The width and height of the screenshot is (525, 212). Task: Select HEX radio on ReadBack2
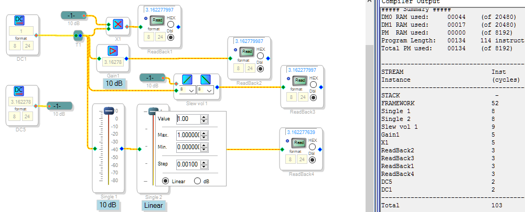(x=260, y=56)
